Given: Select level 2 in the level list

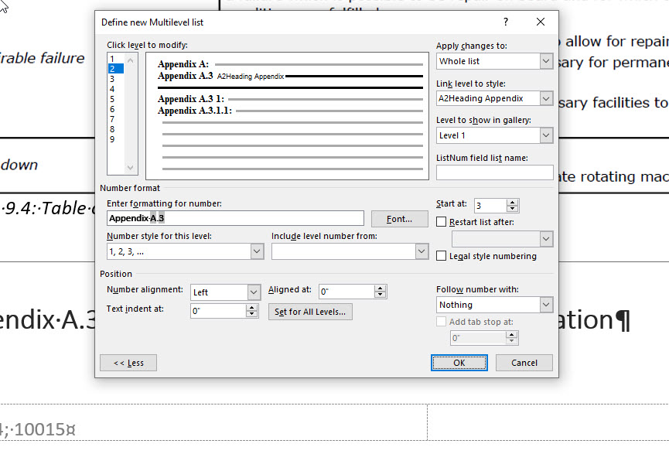Looking at the screenshot, I should click(116, 69).
